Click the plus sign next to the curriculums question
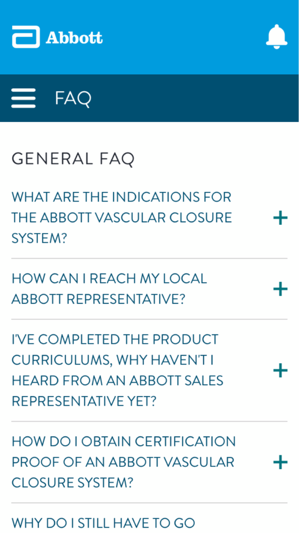 click(280, 370)
